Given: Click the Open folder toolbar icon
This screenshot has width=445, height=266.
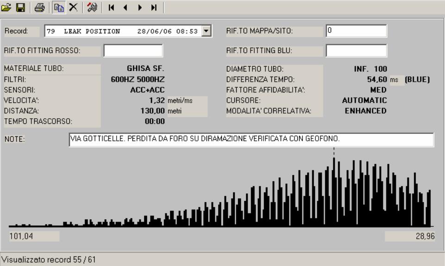Looking at the screenshot, I should tap(6, 7).
